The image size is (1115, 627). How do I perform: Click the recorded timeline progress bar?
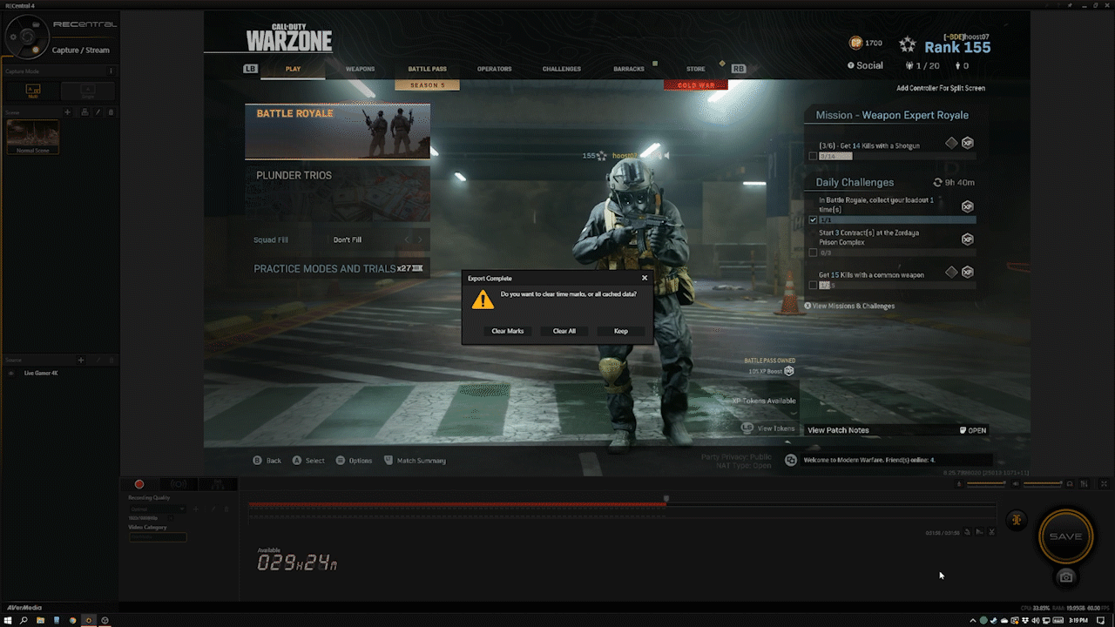coord(457,504)
